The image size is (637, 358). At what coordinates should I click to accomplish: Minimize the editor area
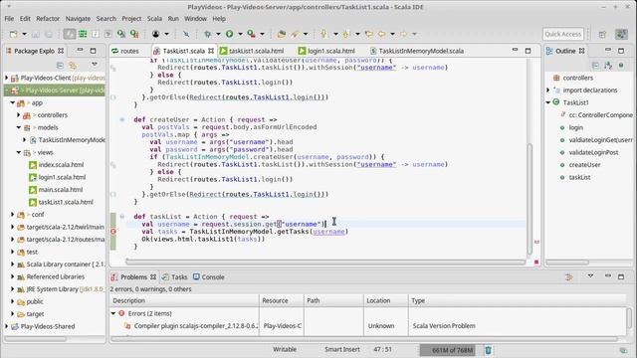[x=516, y=51]
